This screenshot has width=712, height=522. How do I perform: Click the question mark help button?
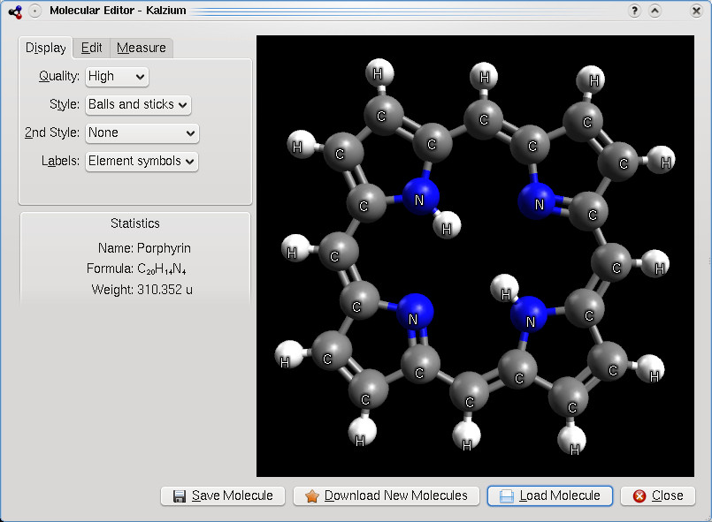click(634, 11)
